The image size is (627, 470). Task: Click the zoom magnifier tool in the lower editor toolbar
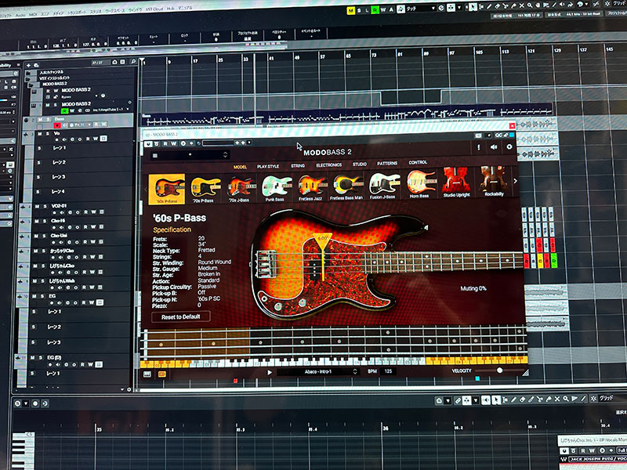566,399
